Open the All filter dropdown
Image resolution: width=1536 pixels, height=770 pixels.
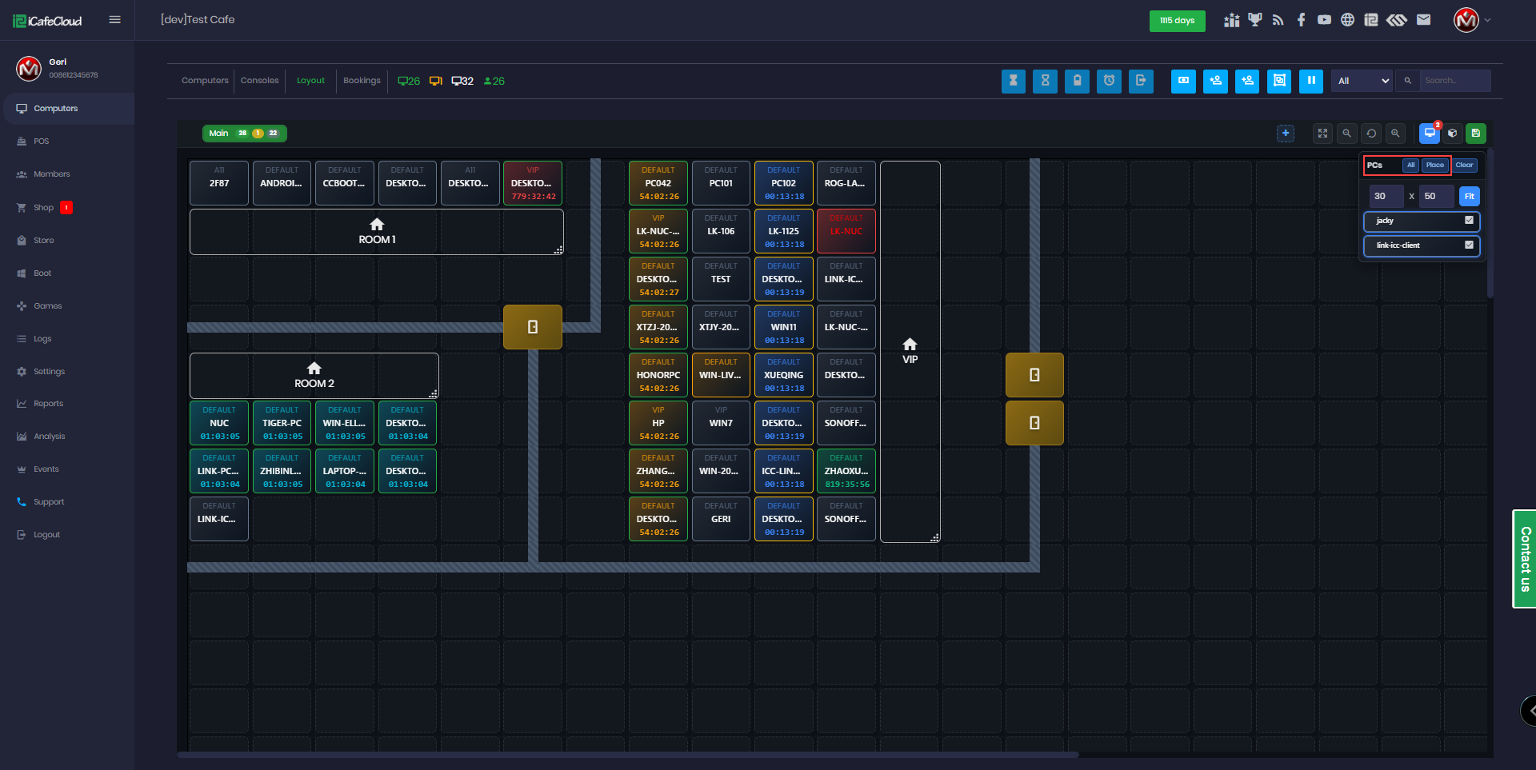click(1362, 81)
